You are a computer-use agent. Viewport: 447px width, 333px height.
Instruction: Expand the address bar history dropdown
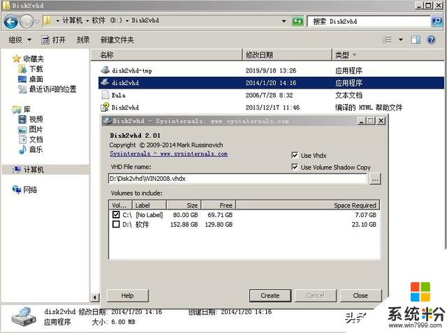284,21
